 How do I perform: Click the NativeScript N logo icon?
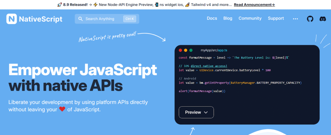[12, 19]
